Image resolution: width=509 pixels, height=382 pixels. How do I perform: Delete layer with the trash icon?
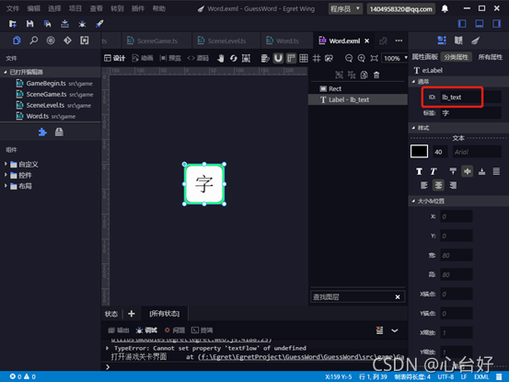tap(376, 75)
